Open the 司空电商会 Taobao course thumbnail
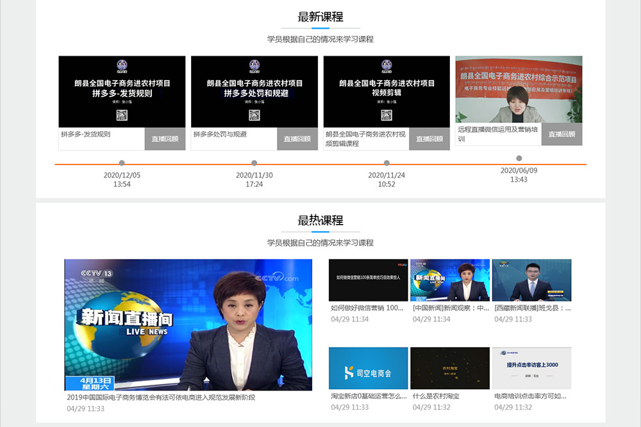 pyautogui.click(x=368, y=368)
